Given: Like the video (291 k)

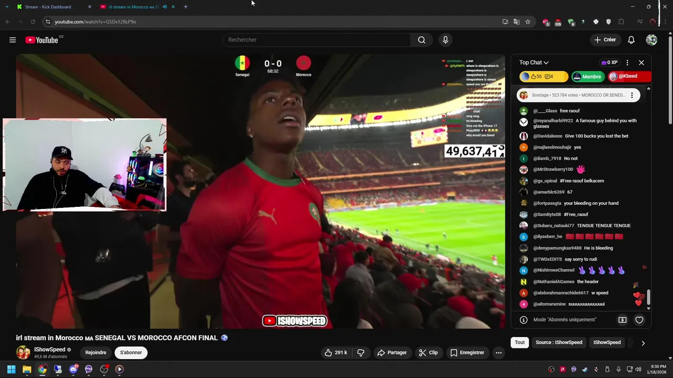Looking at the screenshot, I should (x=335, y=353).
